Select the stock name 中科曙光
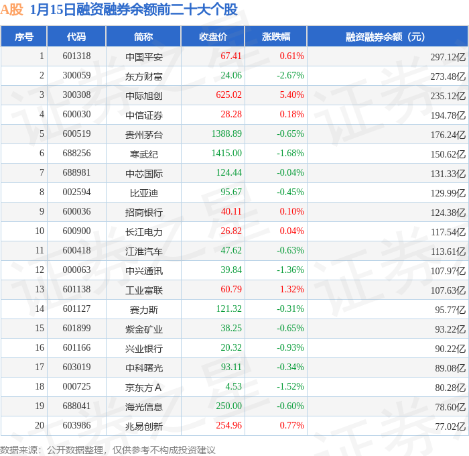 (x=144, y=368)
